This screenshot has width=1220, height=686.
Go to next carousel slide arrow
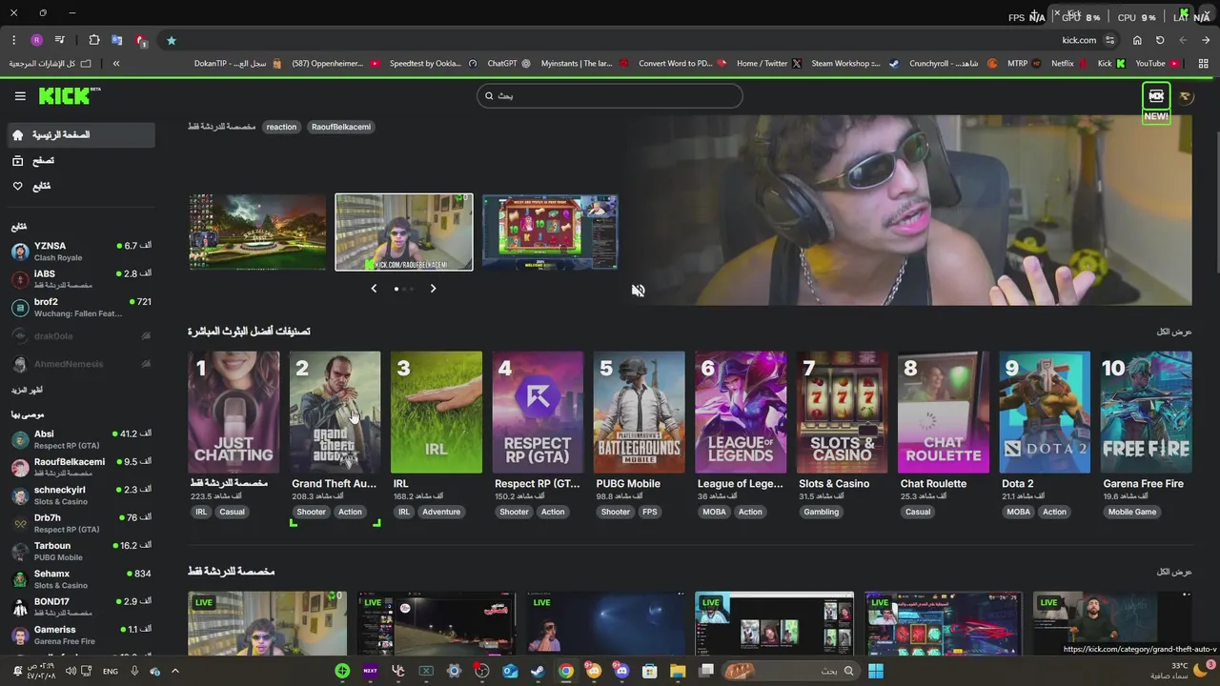pos(433,289)
